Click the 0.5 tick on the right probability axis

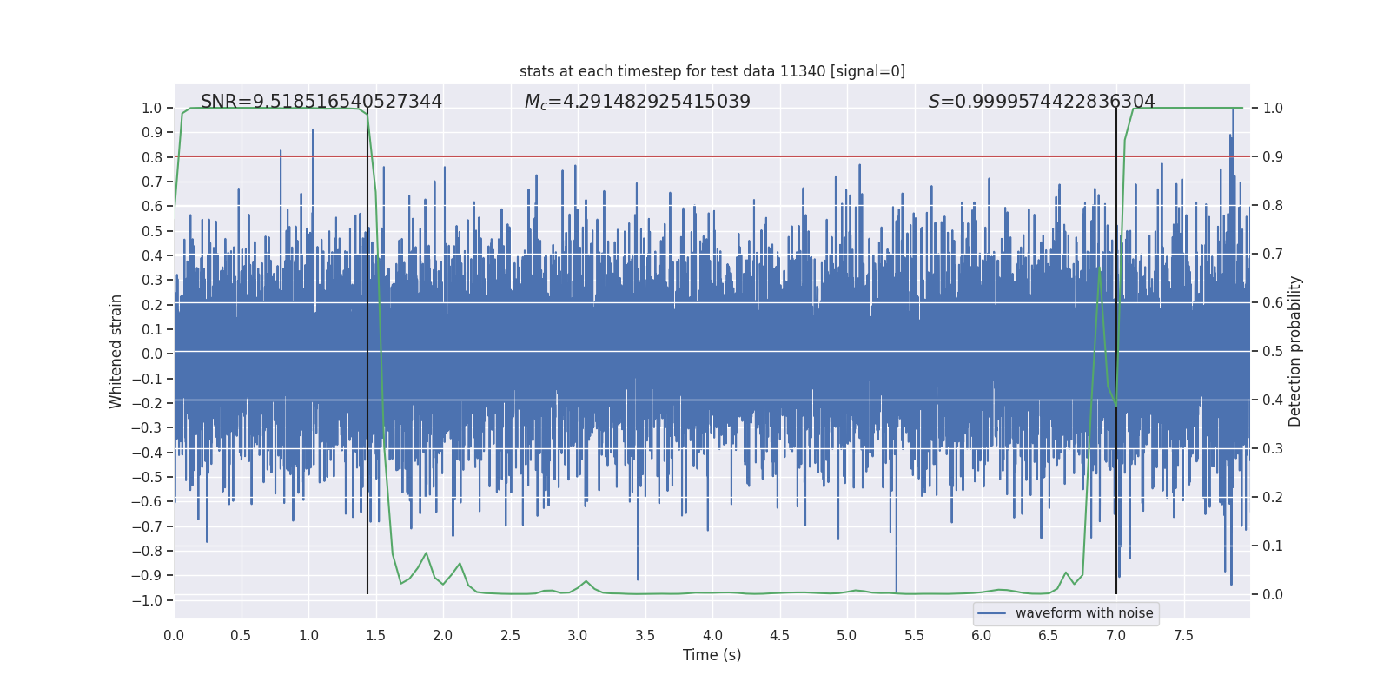pos(1273,351)
